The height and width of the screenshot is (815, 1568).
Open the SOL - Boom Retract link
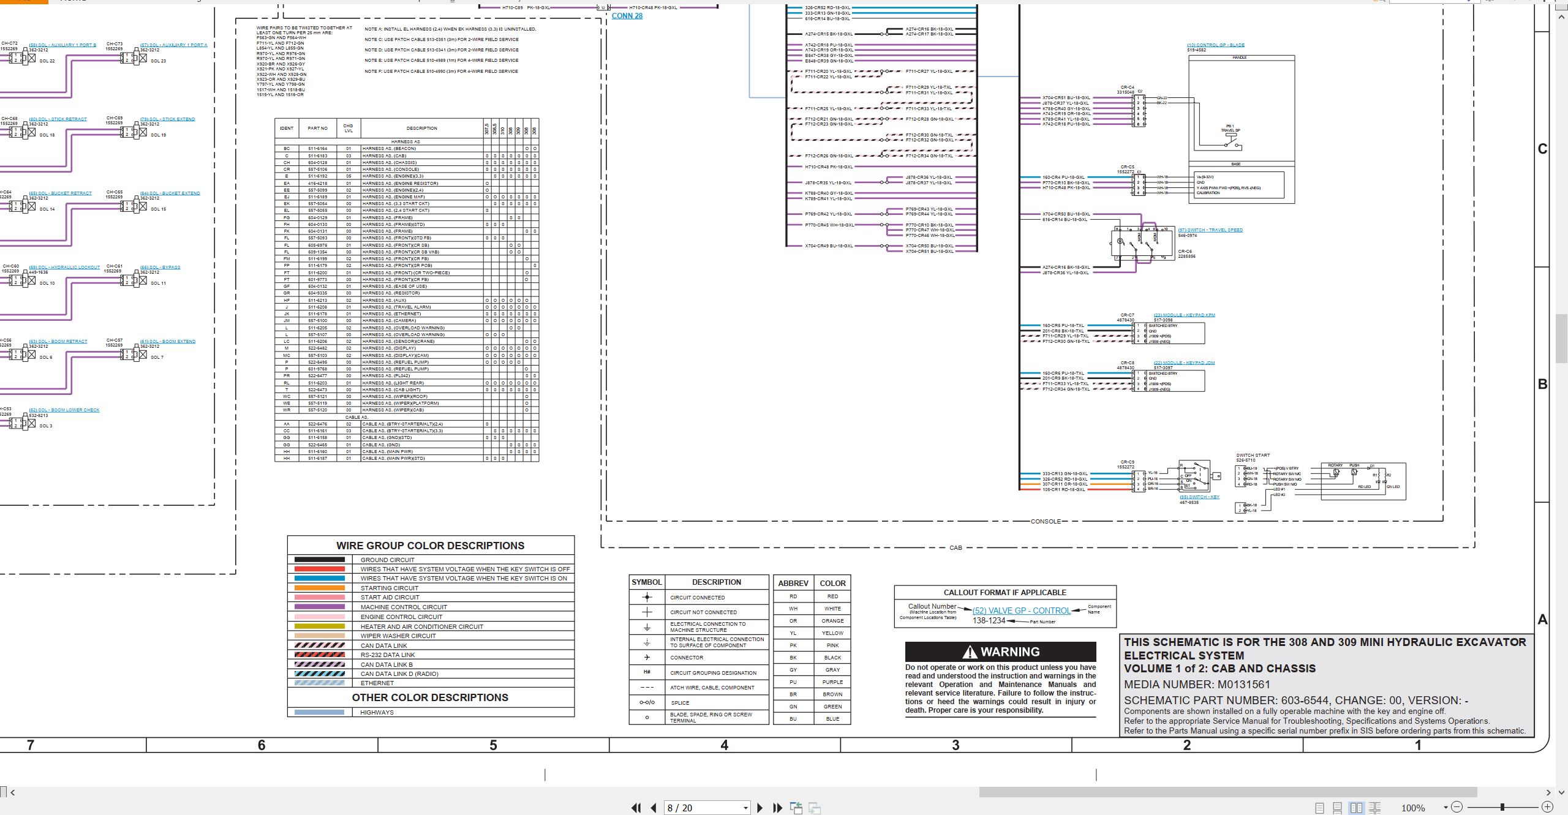(x=58, y=341)
